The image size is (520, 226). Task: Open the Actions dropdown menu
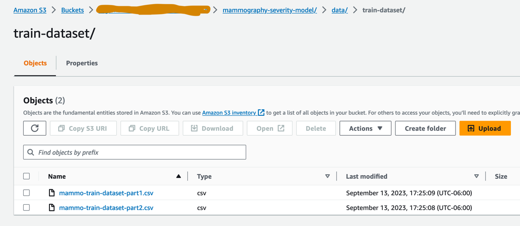366,128
